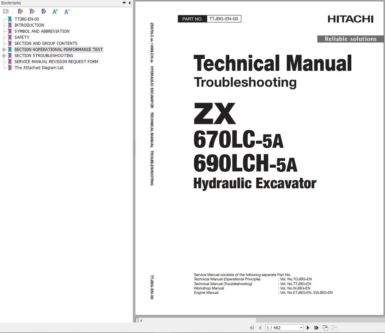
Task: Click the 690LCH-5A model text
Action: [x=245, y=163]
